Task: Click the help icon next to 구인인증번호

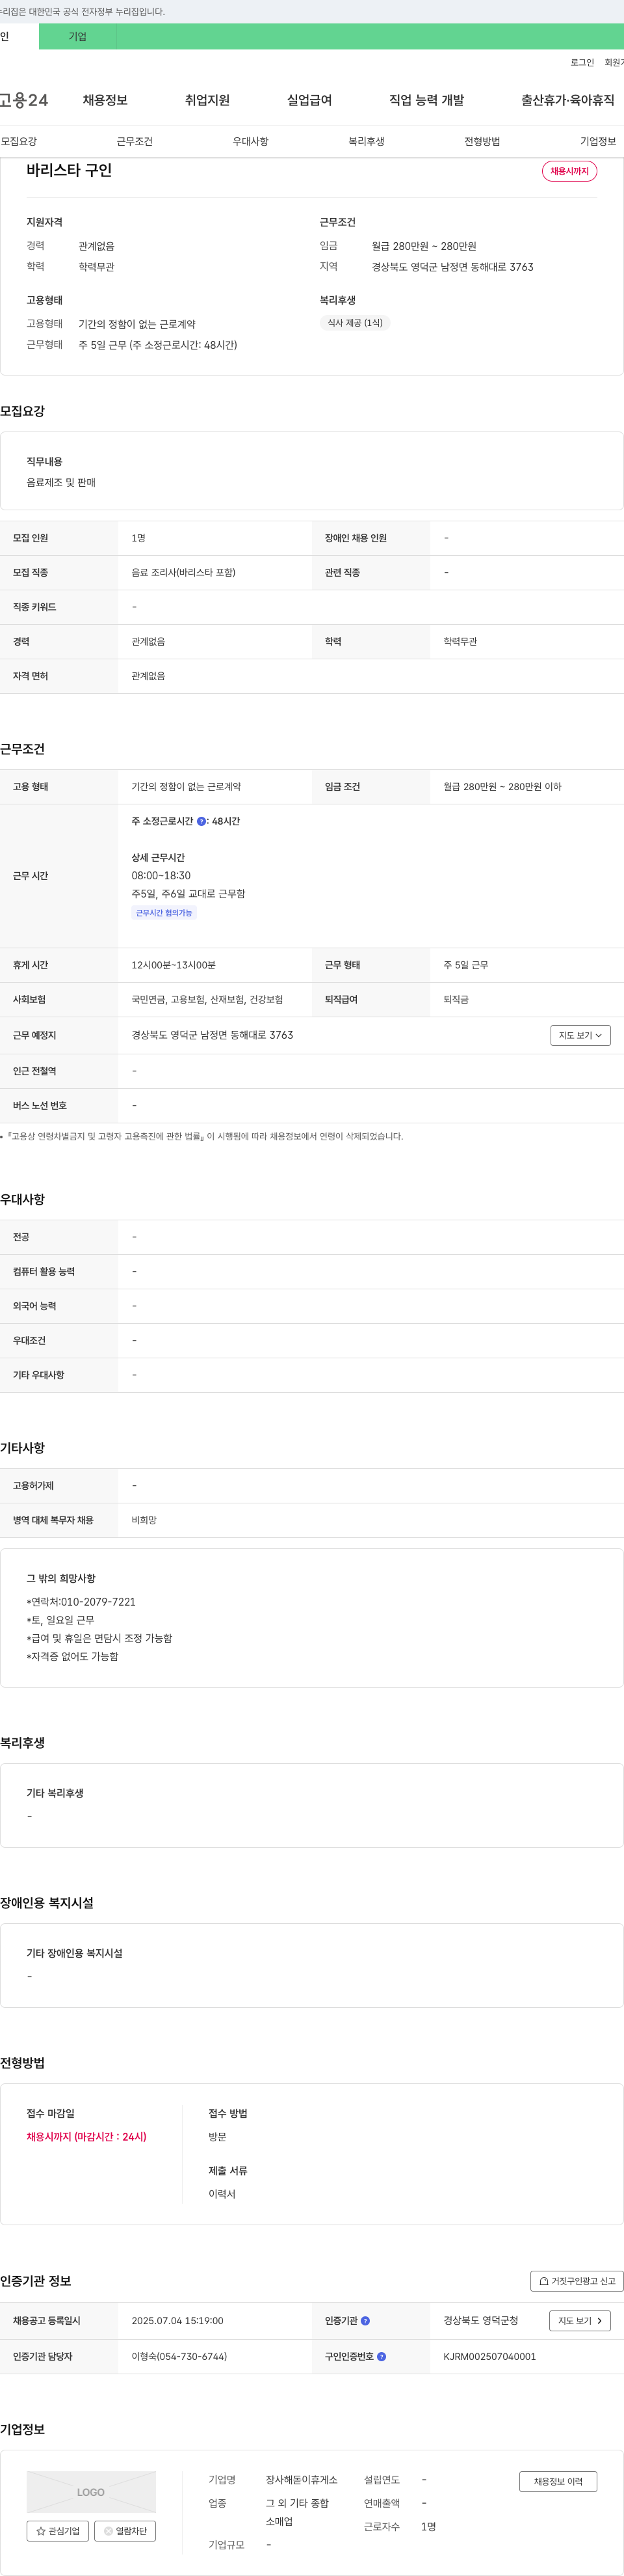Action: tap(382, 2356)
